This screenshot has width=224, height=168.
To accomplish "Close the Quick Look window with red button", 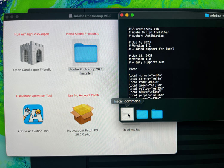I will tap(122, 15).
